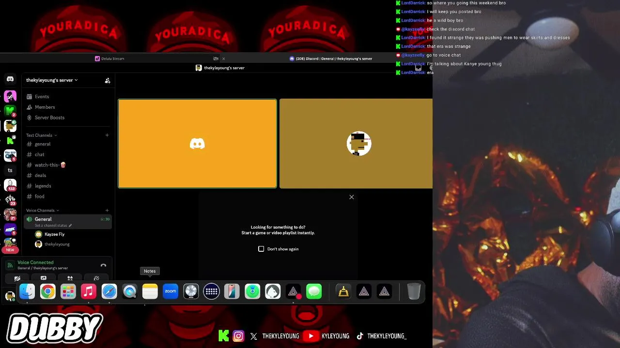The image size is (620, 348).
Task: Open Google Chrome from the dock
Action: 47,291
